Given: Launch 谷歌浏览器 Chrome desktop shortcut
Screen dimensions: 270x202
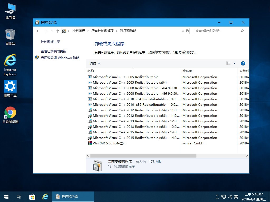Looking at the screenshot, I should pyautogui.click(x=10, y=115).
